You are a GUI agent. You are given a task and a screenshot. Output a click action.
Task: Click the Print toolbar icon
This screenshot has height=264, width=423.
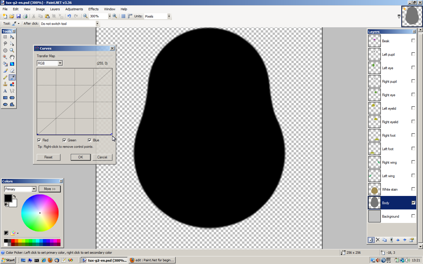click(25, 16)
